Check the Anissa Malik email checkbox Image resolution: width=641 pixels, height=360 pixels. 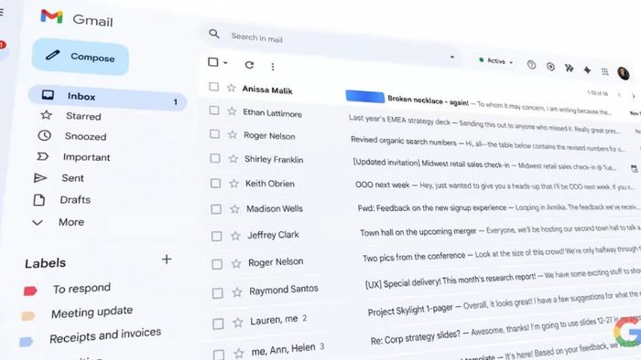[x=213, y=87]
